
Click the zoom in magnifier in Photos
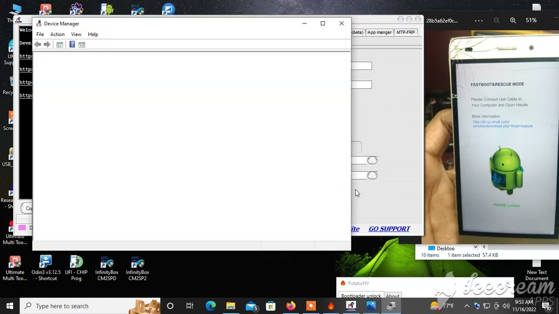click(513, 20)
